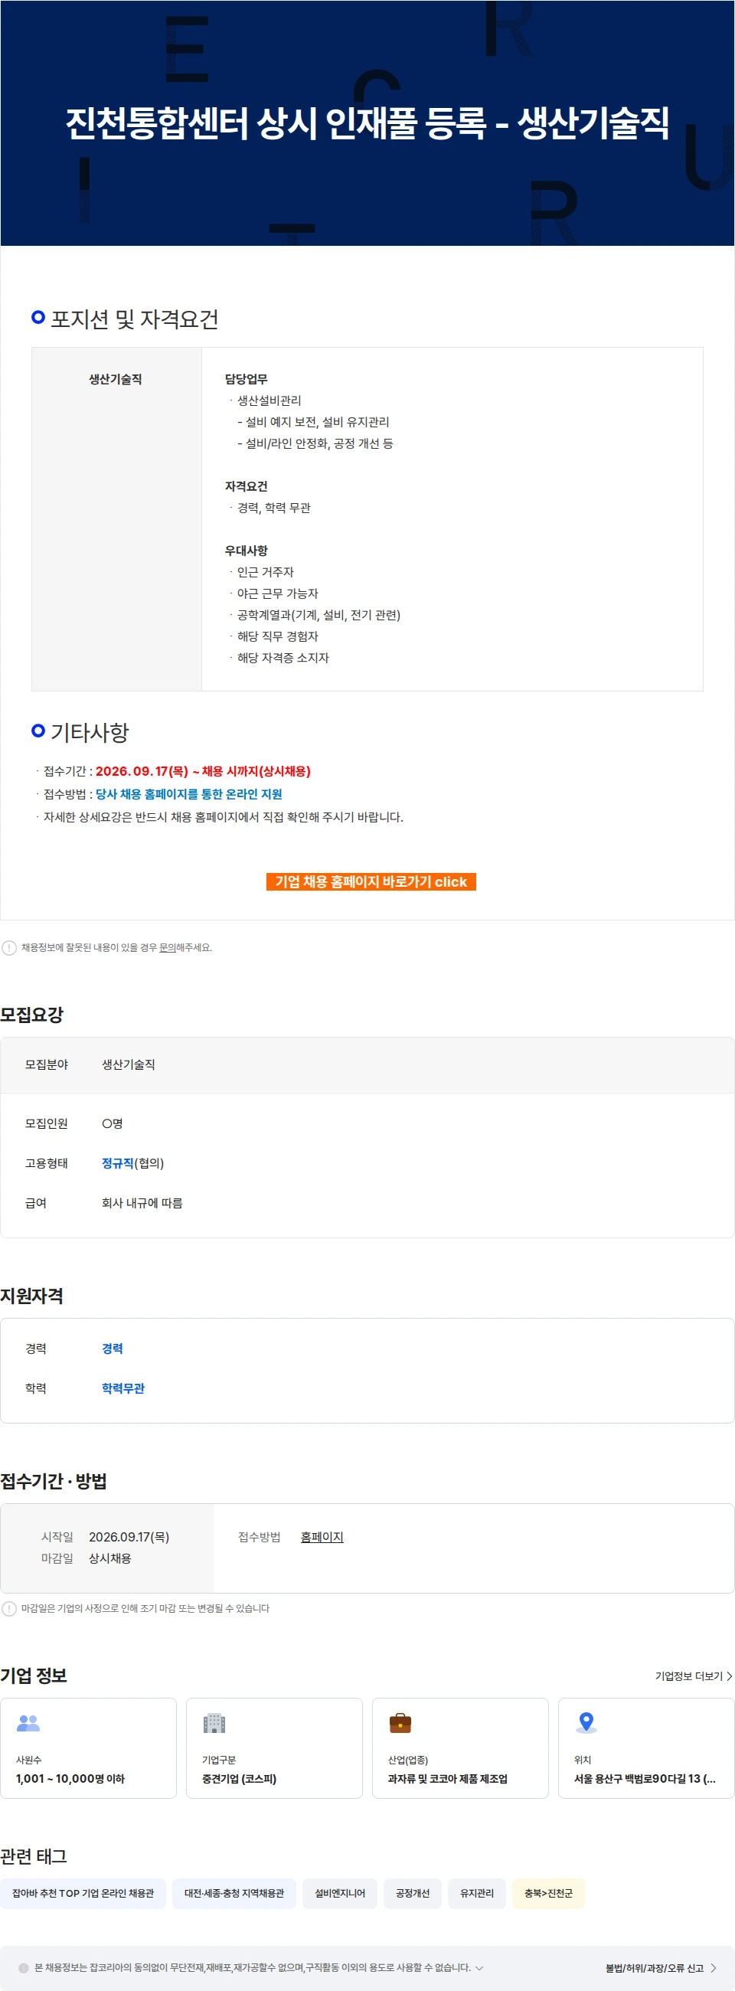Select tag 대전·세종·충청 지역채용관
The height and width of the screenshot is (1991, 735).
click(x=234, y=1894)
